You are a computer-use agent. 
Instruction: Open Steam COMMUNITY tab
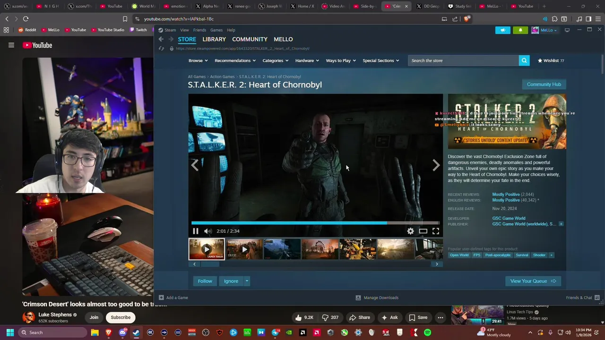(x=250, y=39)
